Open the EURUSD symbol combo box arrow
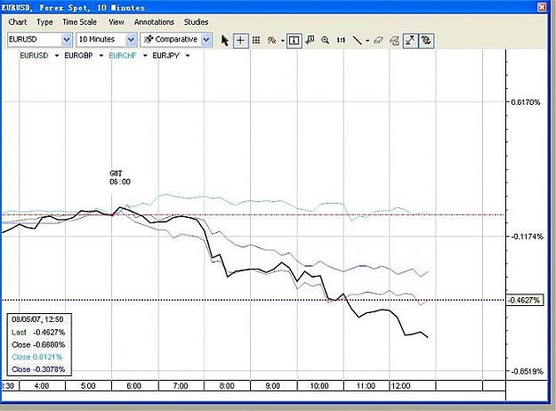Screen dimensions: 556x411 [x=67, y=39]
